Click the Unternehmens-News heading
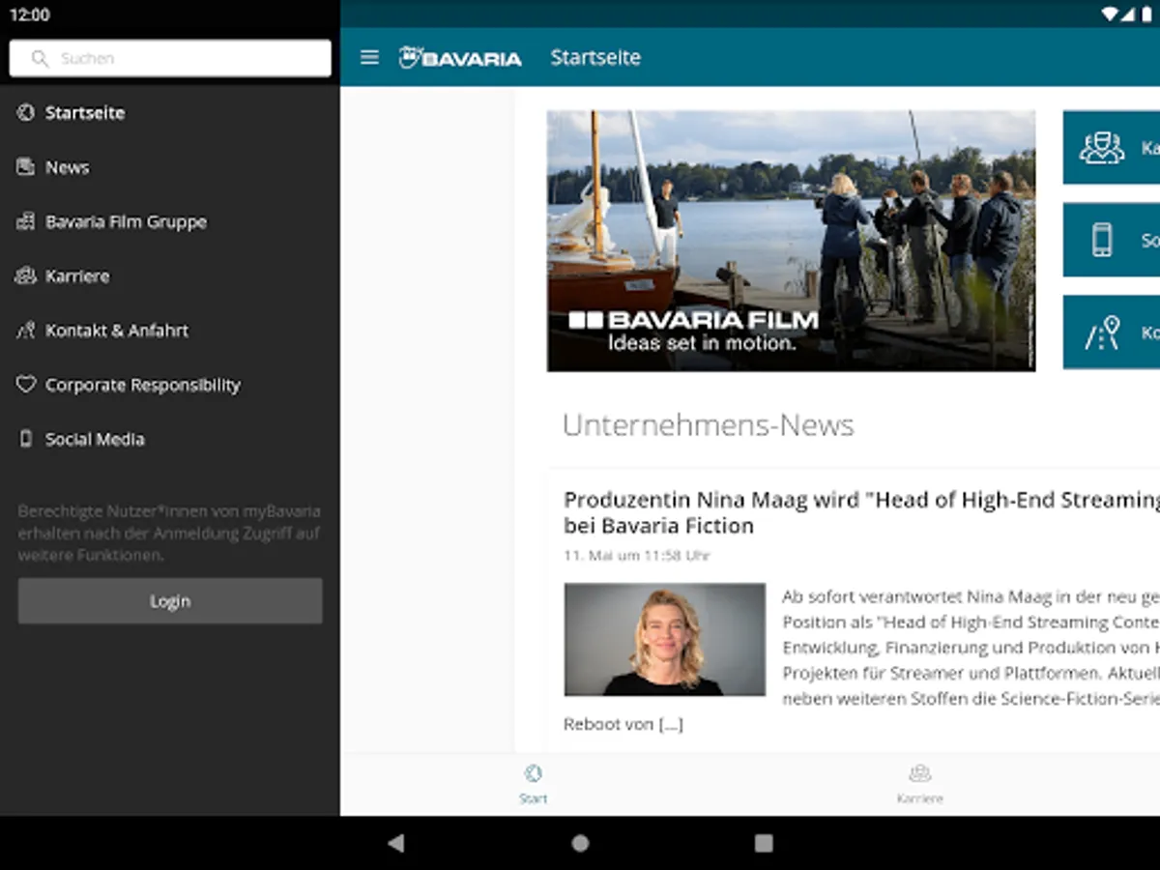The width and height of the screenshot is (1160, 870). tap(709, 425)
